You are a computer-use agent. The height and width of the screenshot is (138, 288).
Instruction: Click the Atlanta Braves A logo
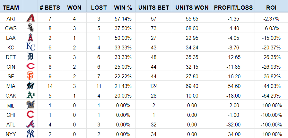31,124
